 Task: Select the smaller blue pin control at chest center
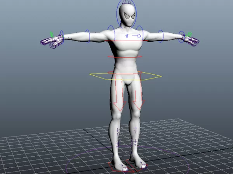[x=127, y=36]
